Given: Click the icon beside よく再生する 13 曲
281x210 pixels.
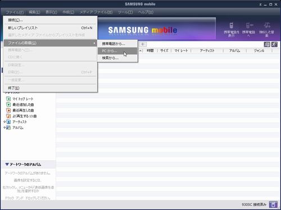Looking at the screenshot, I should click(x=8, y=116).
